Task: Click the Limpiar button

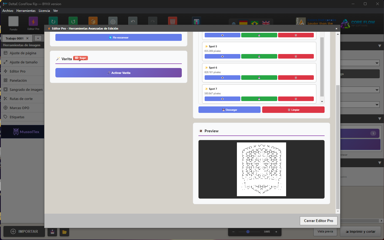Action: pyautogui.click(x=293, y=110)
